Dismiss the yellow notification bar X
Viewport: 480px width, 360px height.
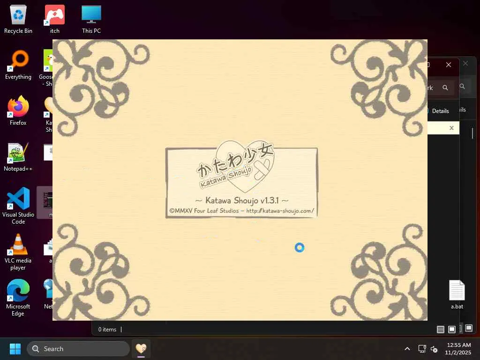click(451, 128)
